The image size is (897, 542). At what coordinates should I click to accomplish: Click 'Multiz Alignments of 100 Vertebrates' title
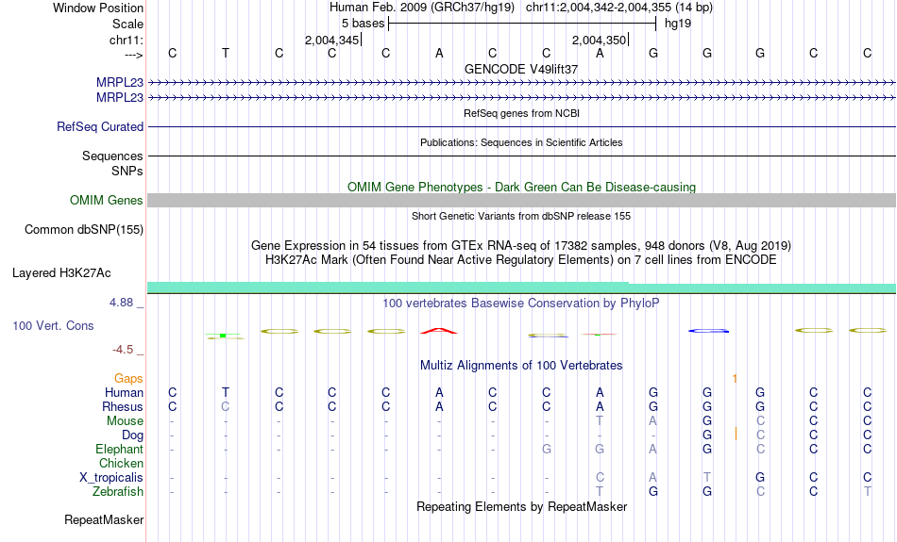tap(521, 366)
